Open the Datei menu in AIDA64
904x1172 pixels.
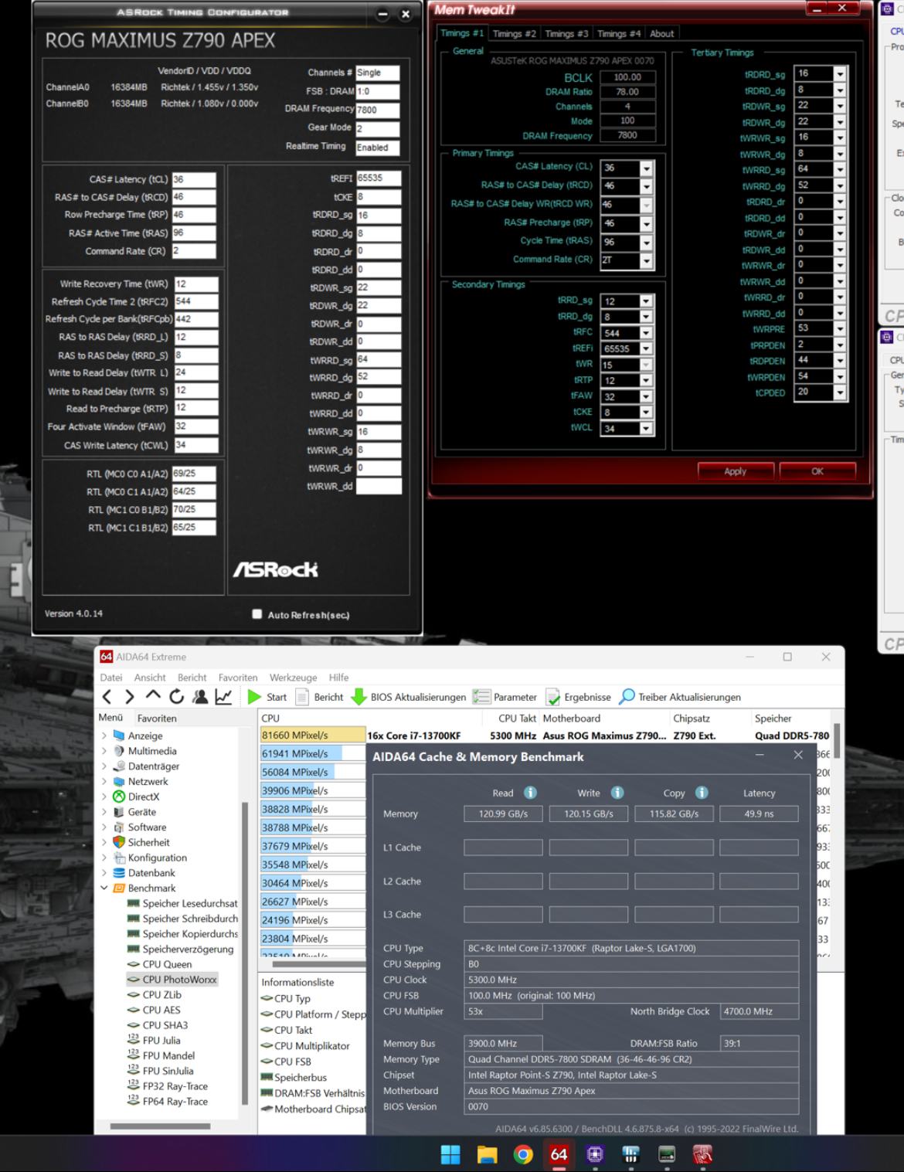click(111, 678)
